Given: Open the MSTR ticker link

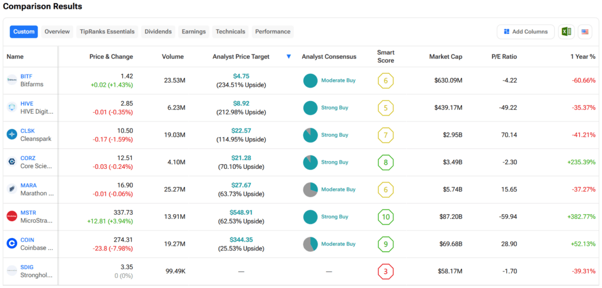Looking at the screenshot, I should pyautogui.click(x=28, y=212).
